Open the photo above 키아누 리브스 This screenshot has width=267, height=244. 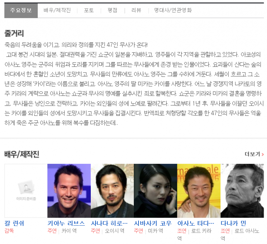[69, 191]
